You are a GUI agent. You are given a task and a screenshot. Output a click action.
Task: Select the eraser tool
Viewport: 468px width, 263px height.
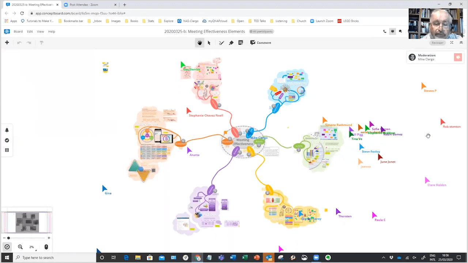[231, 43]
